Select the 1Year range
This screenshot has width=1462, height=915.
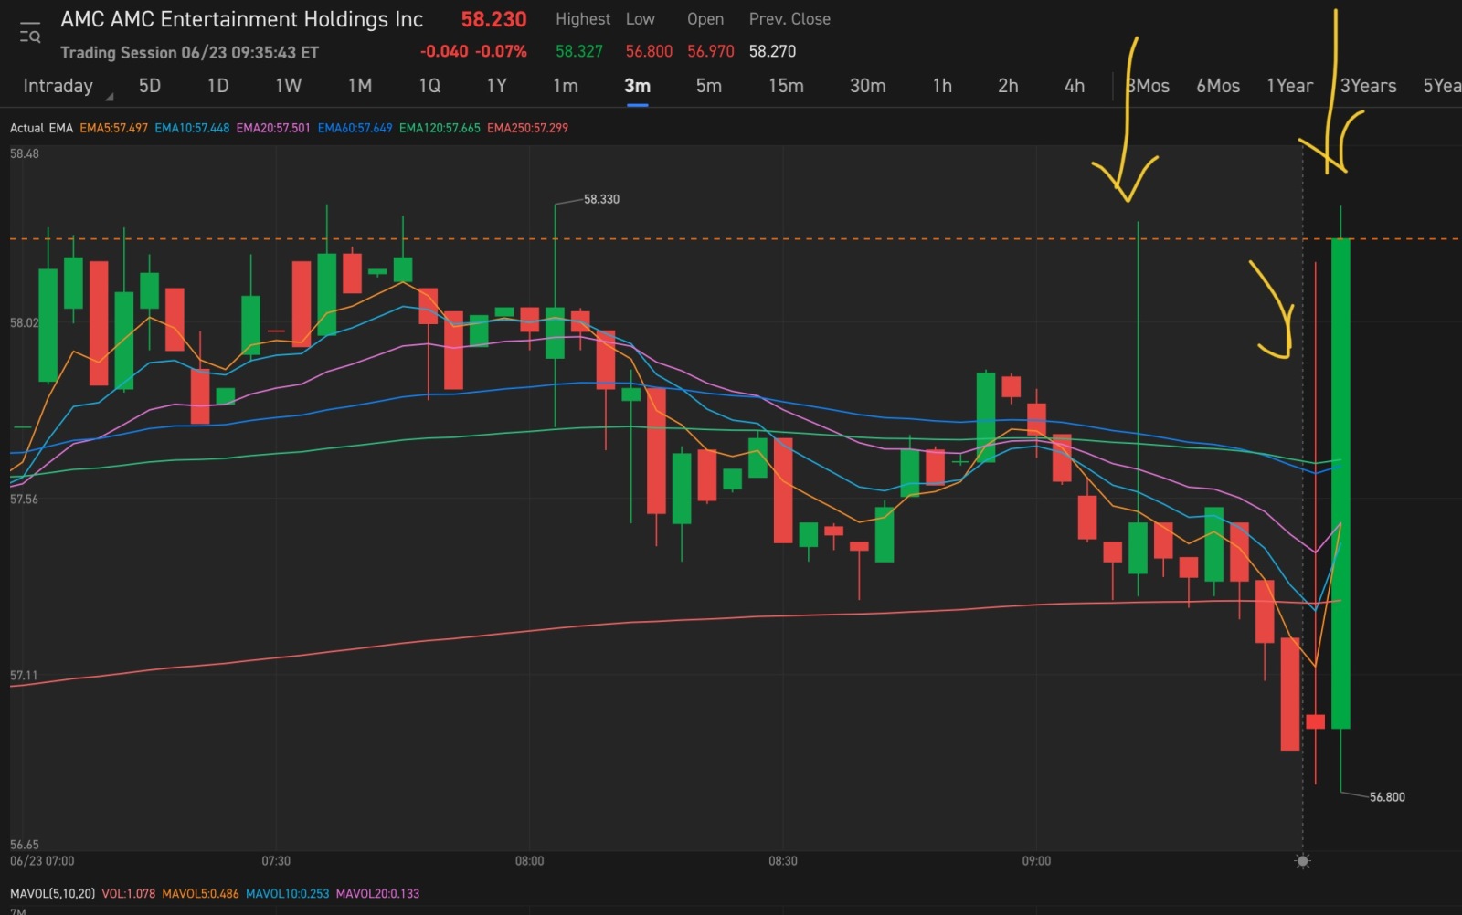tap(1289, 86)
